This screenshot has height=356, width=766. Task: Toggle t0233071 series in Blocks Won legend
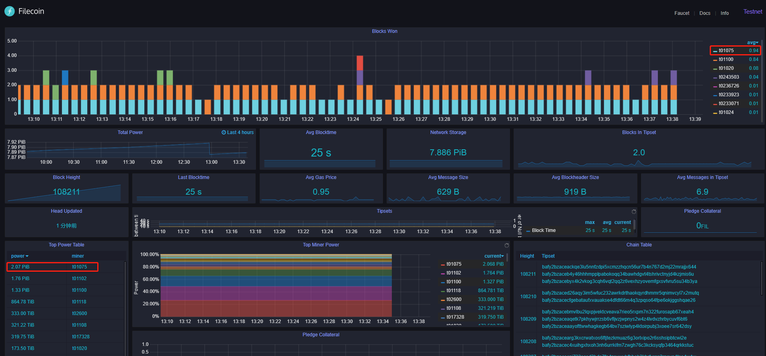(729, 104)
